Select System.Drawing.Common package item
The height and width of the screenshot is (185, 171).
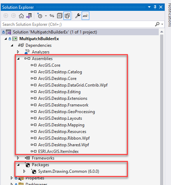click(69, 171)
